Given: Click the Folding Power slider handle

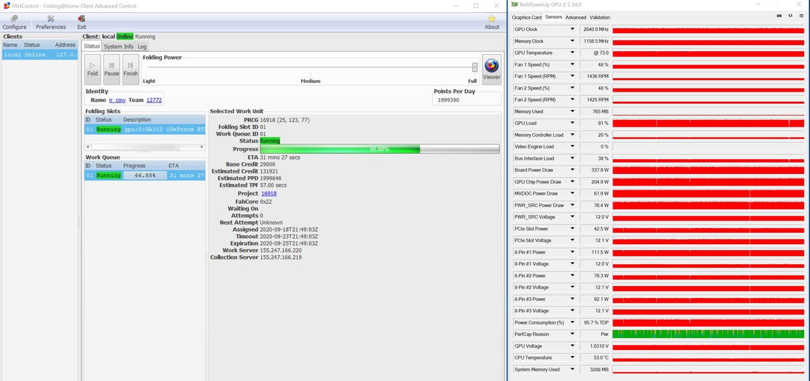Looking at the screenshot, I should (x=475, y=67).
